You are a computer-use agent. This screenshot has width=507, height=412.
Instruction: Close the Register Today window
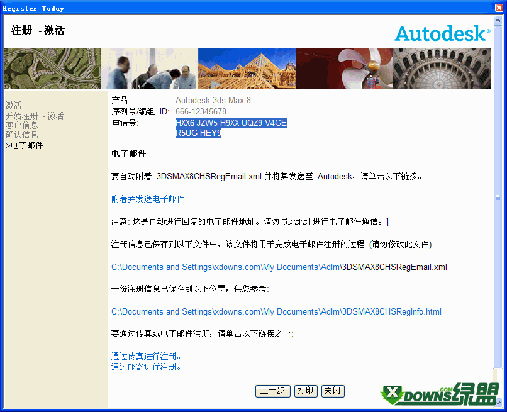499,8
